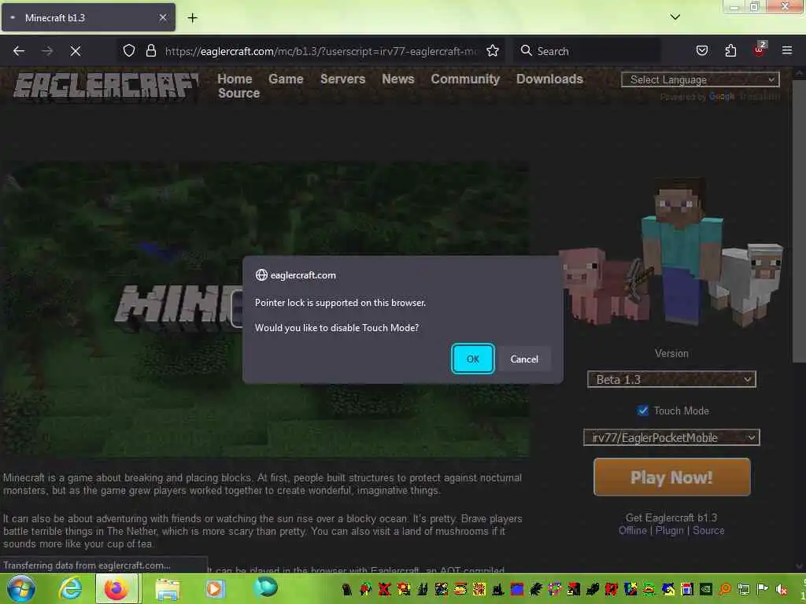The width and height of the screenshot is (806, 604).
Task: Open the Windows Start orb
Action: coord(21,588)
